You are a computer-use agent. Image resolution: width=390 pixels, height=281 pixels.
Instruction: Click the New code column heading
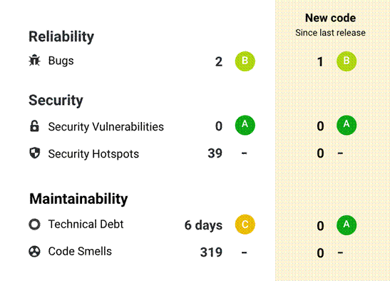[x=330, y=18]
